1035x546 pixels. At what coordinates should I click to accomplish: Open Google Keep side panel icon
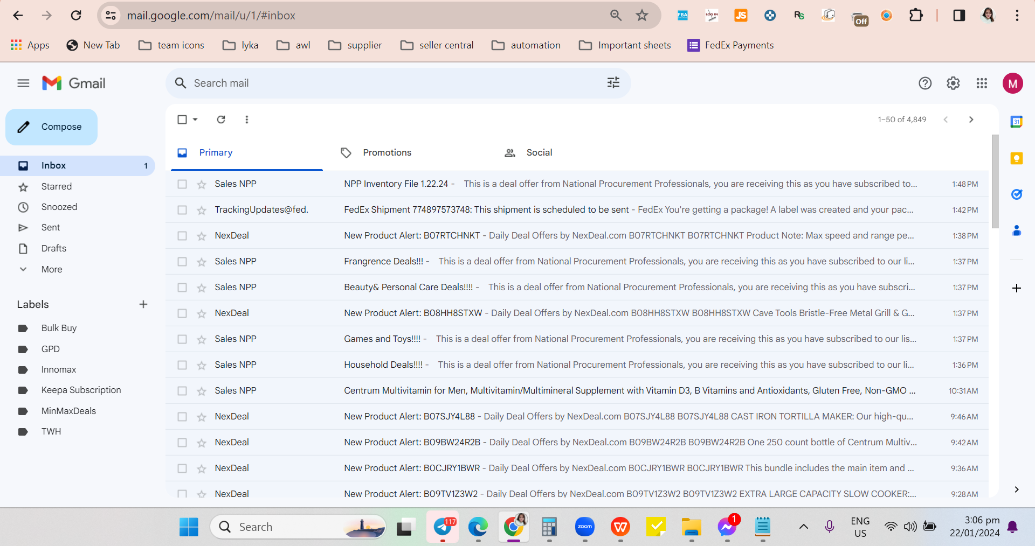[x=1017, y=158]
